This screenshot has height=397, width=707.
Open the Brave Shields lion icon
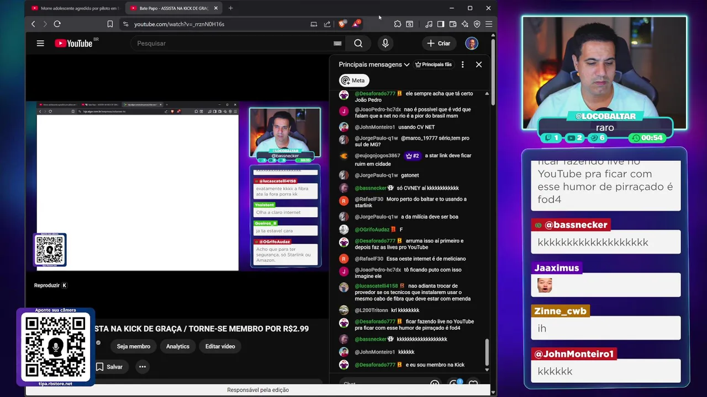(342, 24)
